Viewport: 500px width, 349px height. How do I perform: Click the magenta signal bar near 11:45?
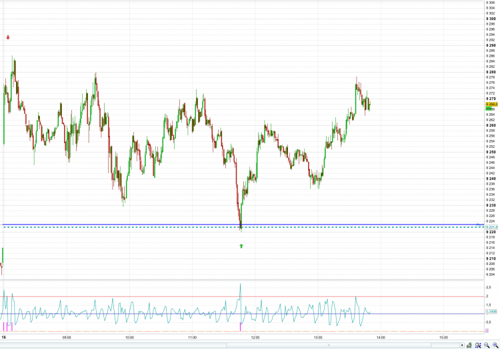pos(240,327)
